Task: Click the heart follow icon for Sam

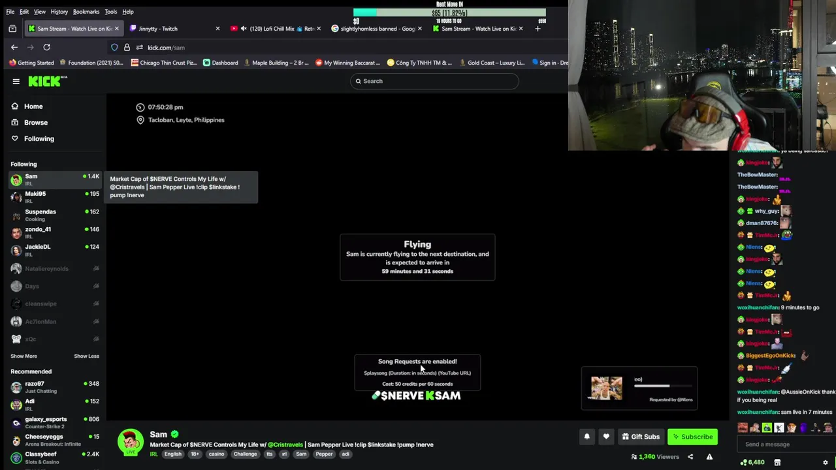Action: coord(606,437)
